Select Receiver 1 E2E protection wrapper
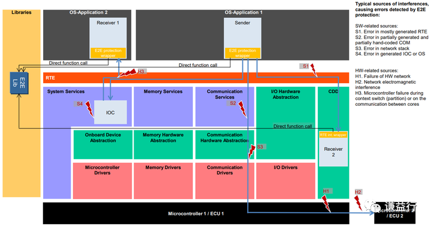The width and height of the screenshot is (431, 226). point(108,53)
